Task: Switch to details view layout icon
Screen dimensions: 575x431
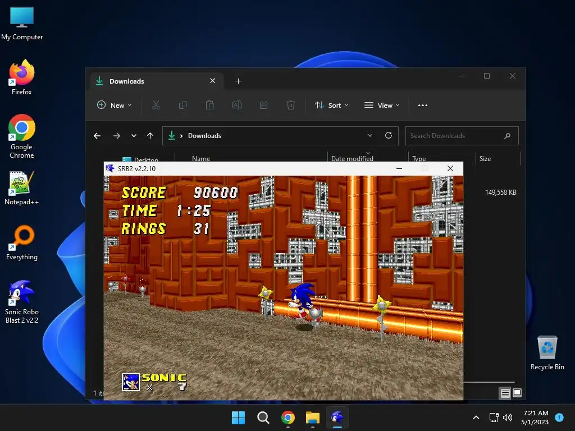Action: [505, 393]
